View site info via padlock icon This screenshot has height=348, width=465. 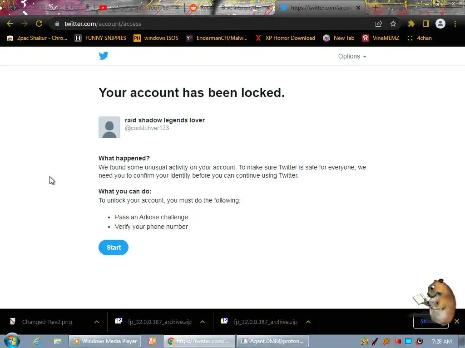(57, 24)
